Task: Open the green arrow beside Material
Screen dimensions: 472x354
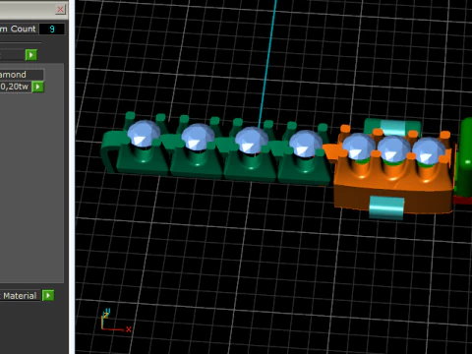Action: tap(48, 295)
